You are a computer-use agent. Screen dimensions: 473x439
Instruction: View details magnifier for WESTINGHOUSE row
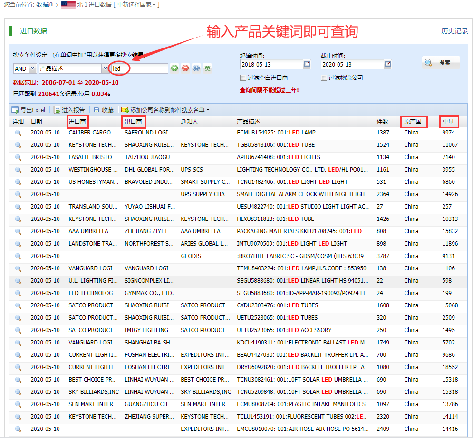(x=19, y=170)
